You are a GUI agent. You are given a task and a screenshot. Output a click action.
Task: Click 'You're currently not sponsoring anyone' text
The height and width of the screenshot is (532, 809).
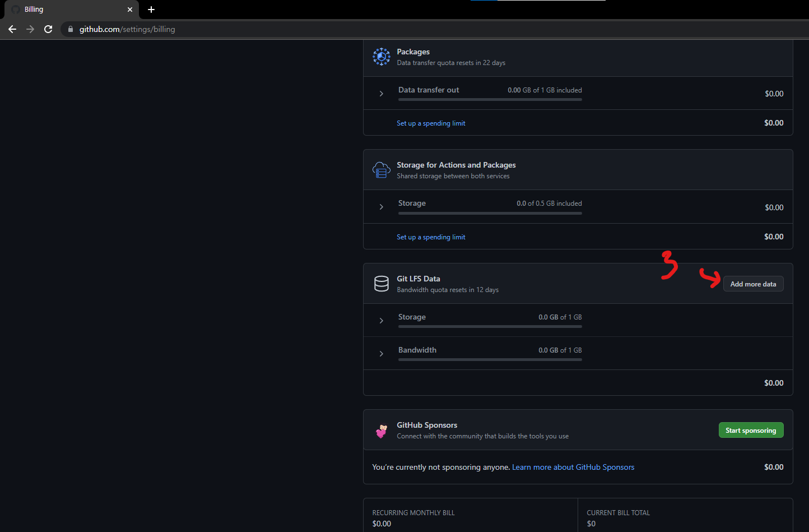tap(441, 467)
